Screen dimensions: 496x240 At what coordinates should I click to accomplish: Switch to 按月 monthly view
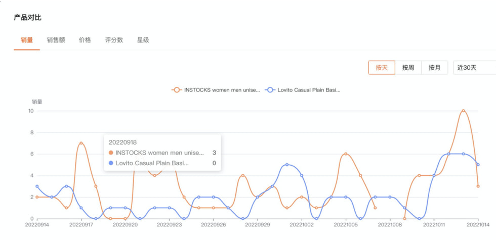pyautogui.click(x=434, y=67)
